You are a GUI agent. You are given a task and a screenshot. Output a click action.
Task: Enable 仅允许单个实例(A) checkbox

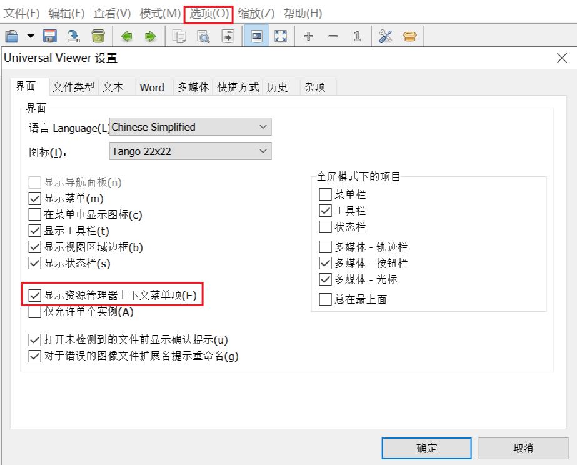[x=34, y=312]
